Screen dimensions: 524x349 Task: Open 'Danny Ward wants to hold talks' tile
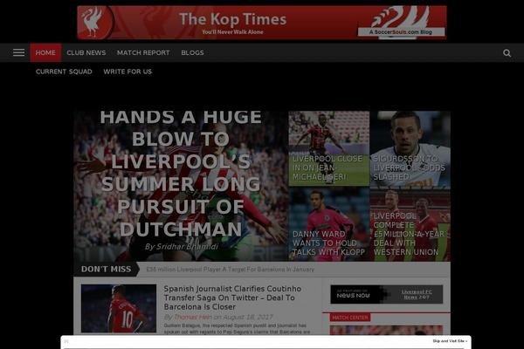(329, 224)
